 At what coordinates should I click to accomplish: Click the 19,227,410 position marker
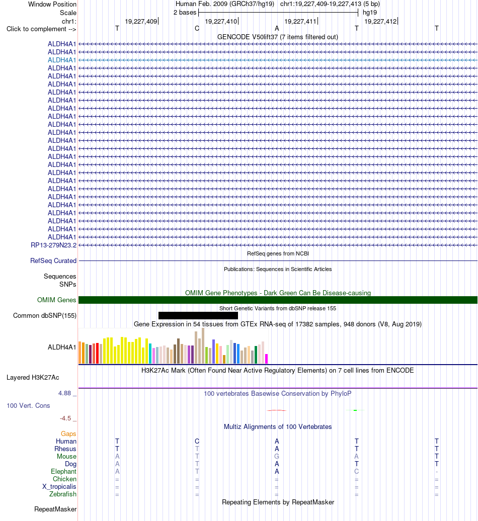(221, 21)
